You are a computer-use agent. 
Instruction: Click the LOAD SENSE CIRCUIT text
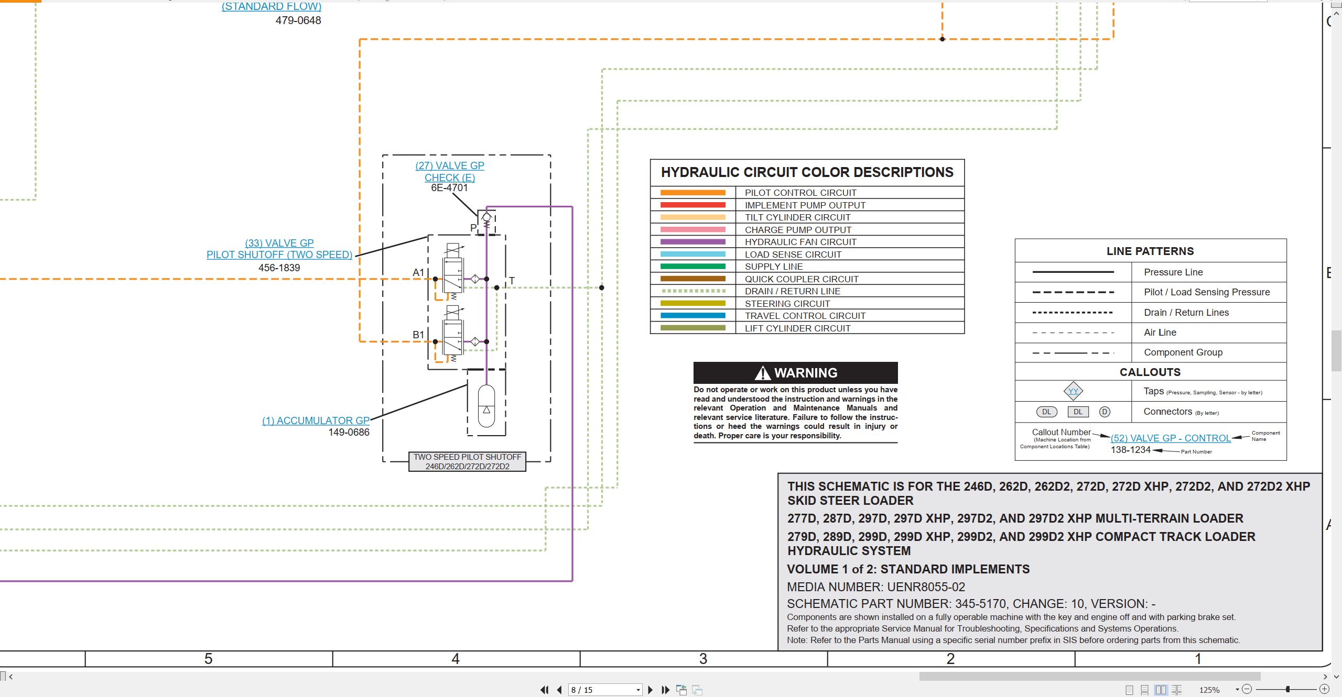click(x=793, y=255)
